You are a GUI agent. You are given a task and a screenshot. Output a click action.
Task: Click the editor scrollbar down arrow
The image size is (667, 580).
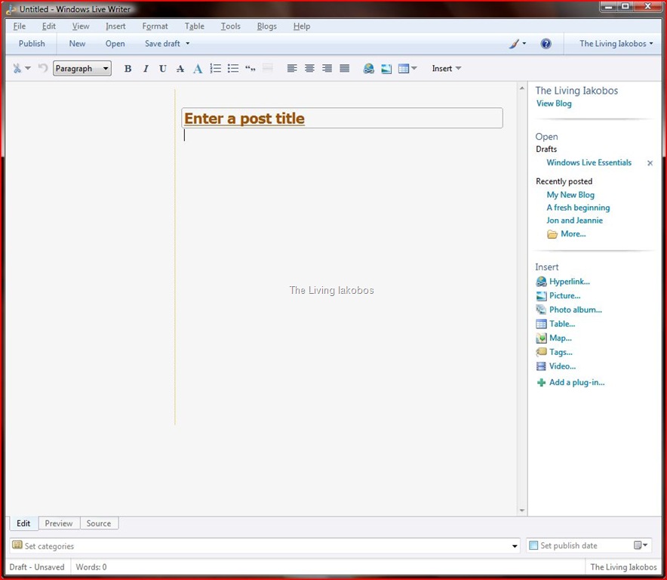522,511
